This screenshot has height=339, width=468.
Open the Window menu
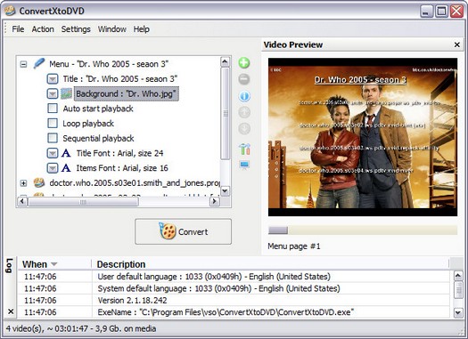point(112,29)
